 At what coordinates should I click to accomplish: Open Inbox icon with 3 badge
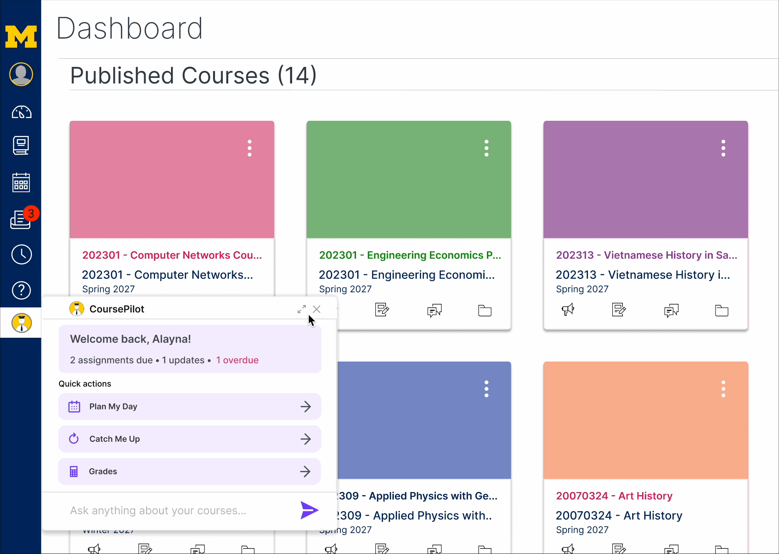point(22,219)
